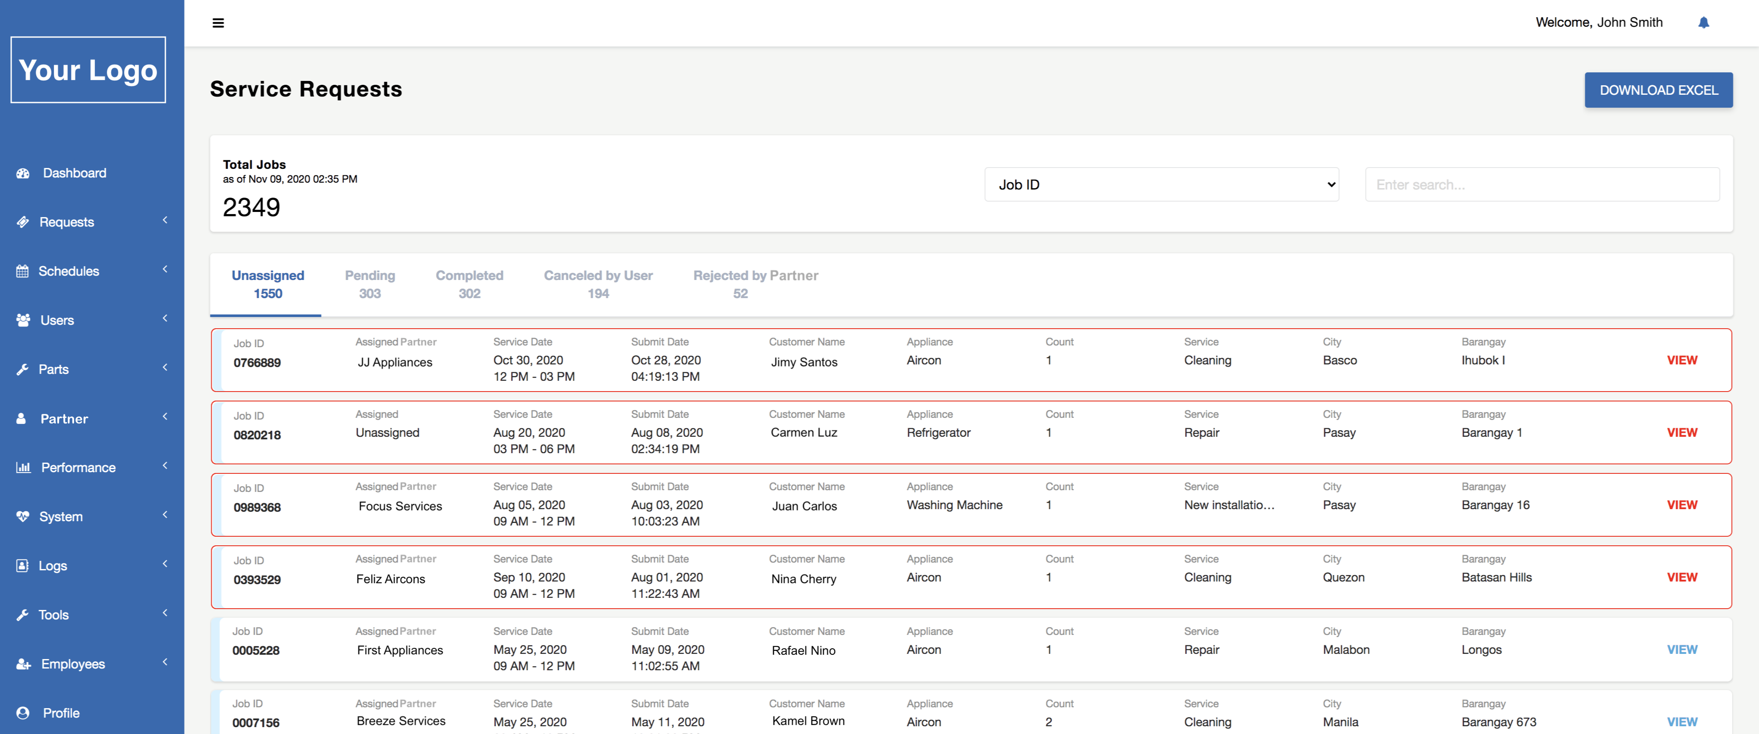Click the Enter search text field
1759x734 pixels.
click(1541, 184)
